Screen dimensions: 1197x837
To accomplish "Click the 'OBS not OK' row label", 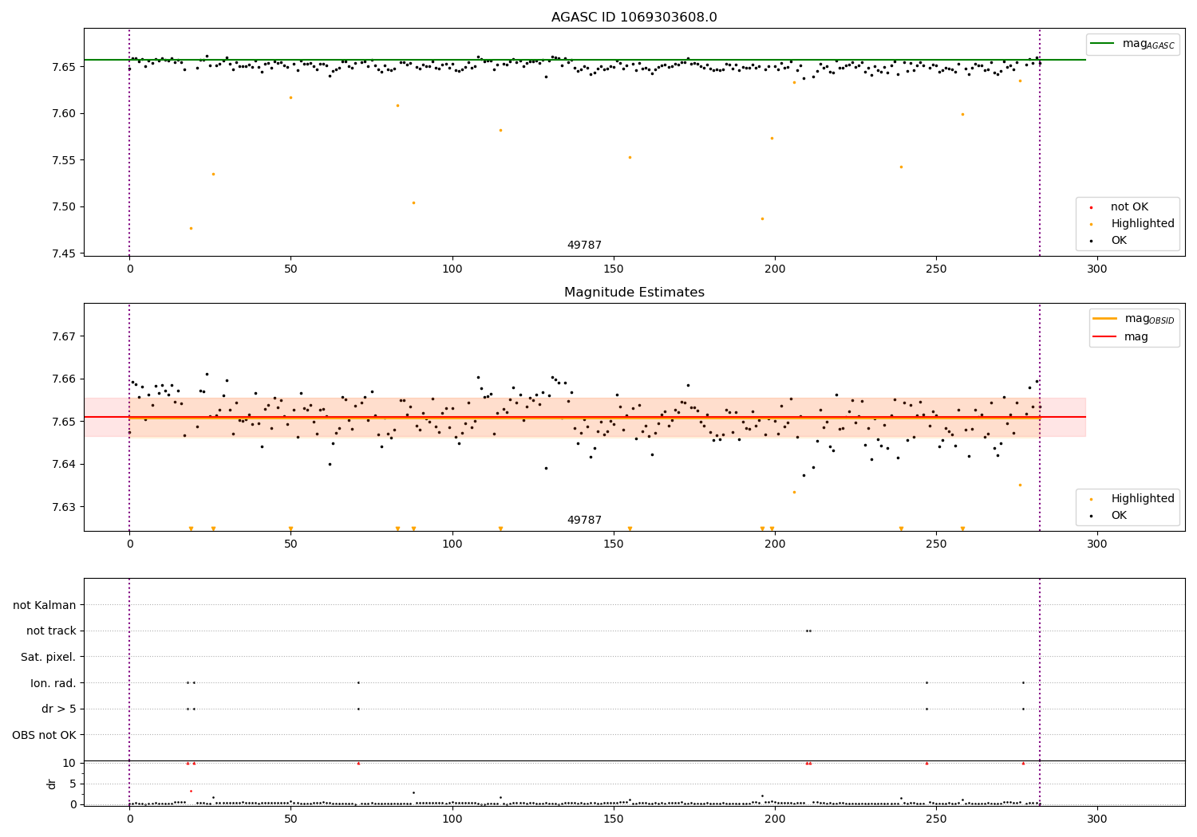I will (45, 735).
